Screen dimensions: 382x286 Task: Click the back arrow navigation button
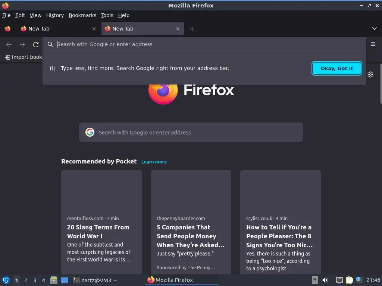point(9,45)
